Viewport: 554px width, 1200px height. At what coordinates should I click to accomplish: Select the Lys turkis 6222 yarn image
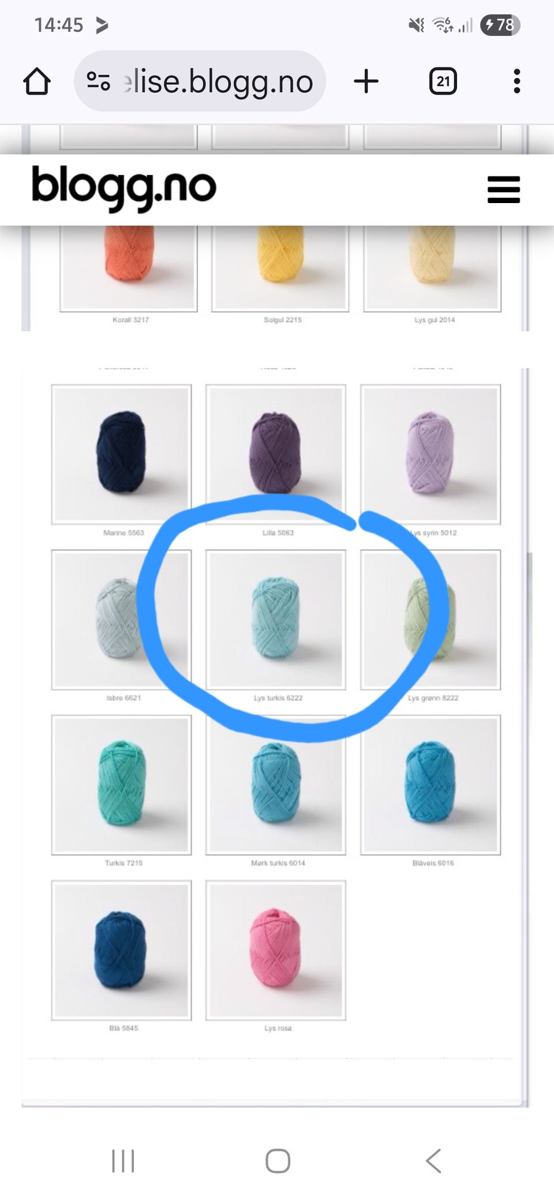click(276, 620)
